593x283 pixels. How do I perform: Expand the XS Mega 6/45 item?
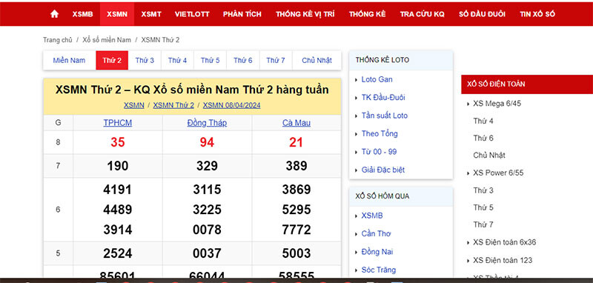[497, 104]
